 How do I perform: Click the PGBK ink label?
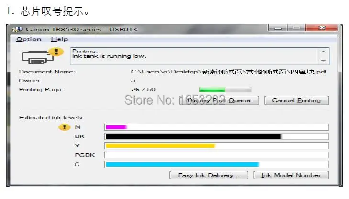(x=85, y=155)
